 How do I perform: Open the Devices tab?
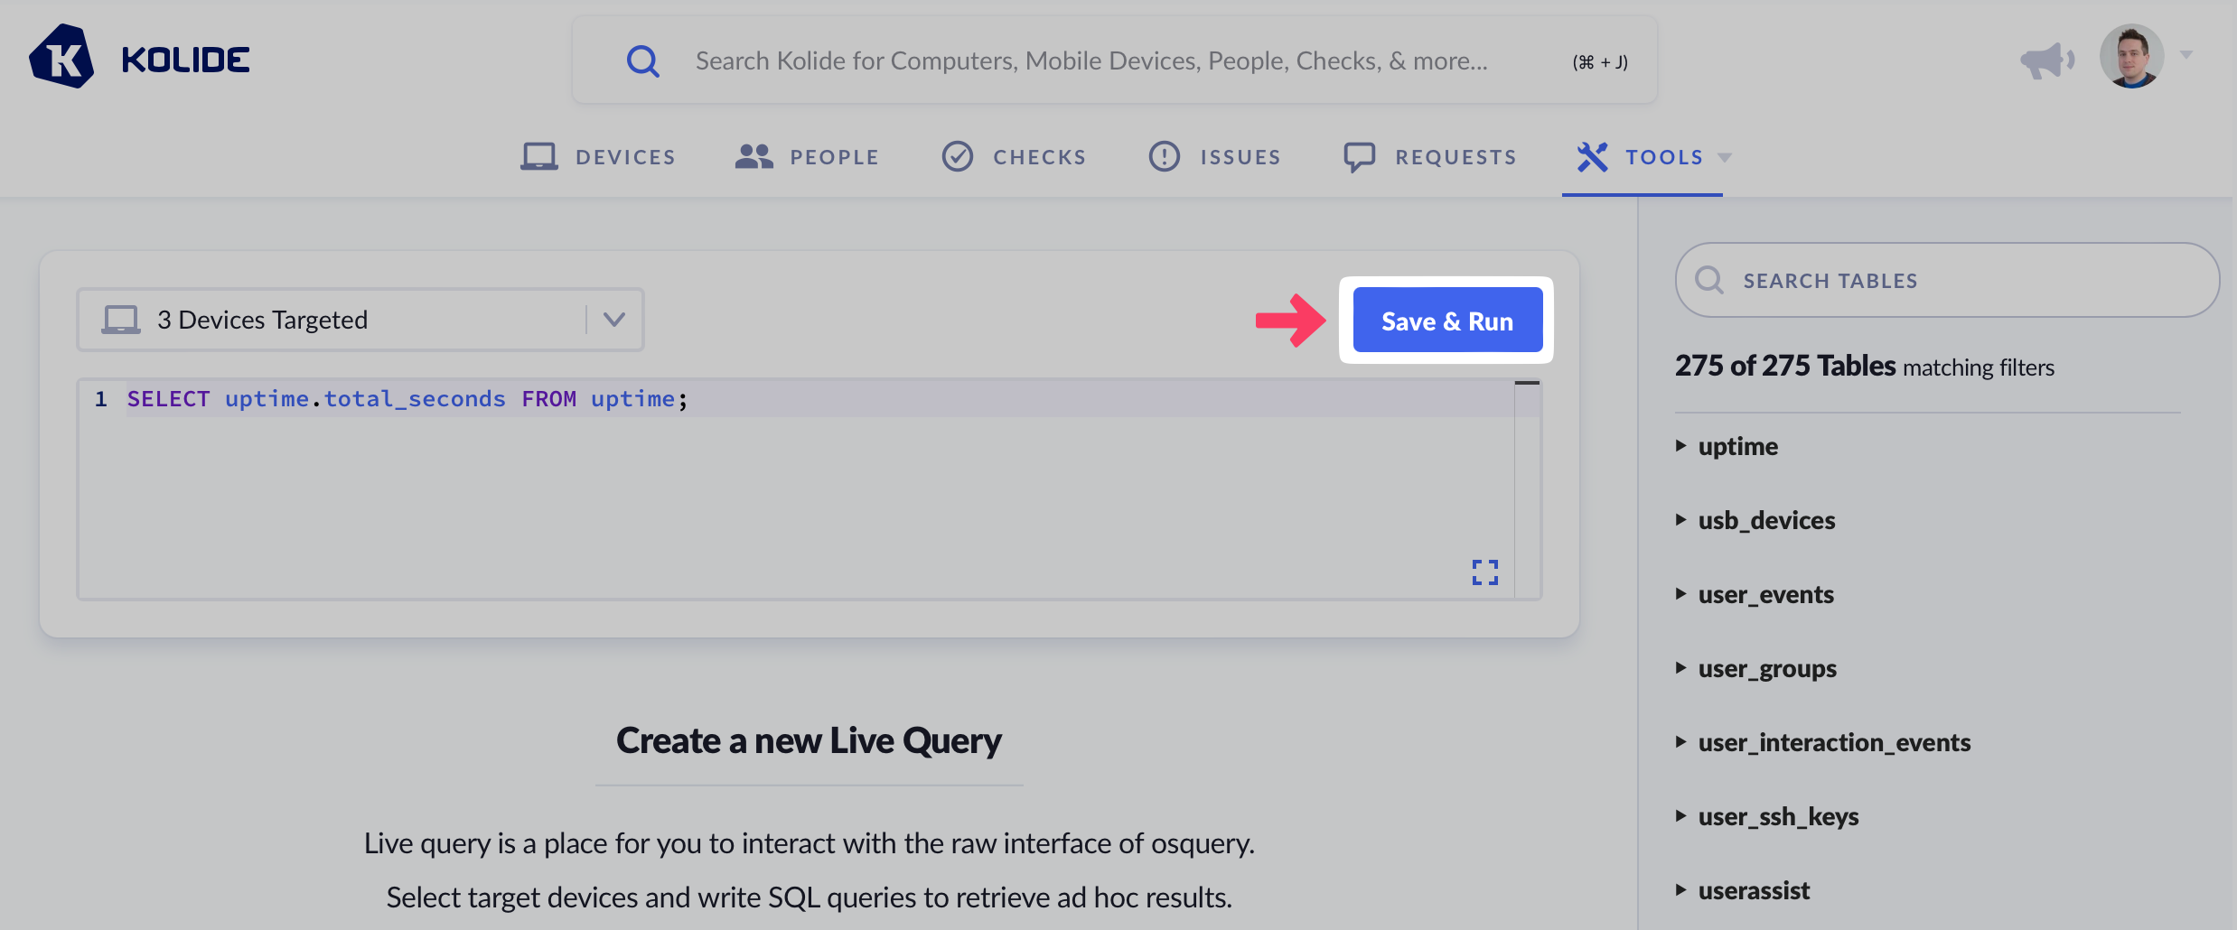coord(598,157)
